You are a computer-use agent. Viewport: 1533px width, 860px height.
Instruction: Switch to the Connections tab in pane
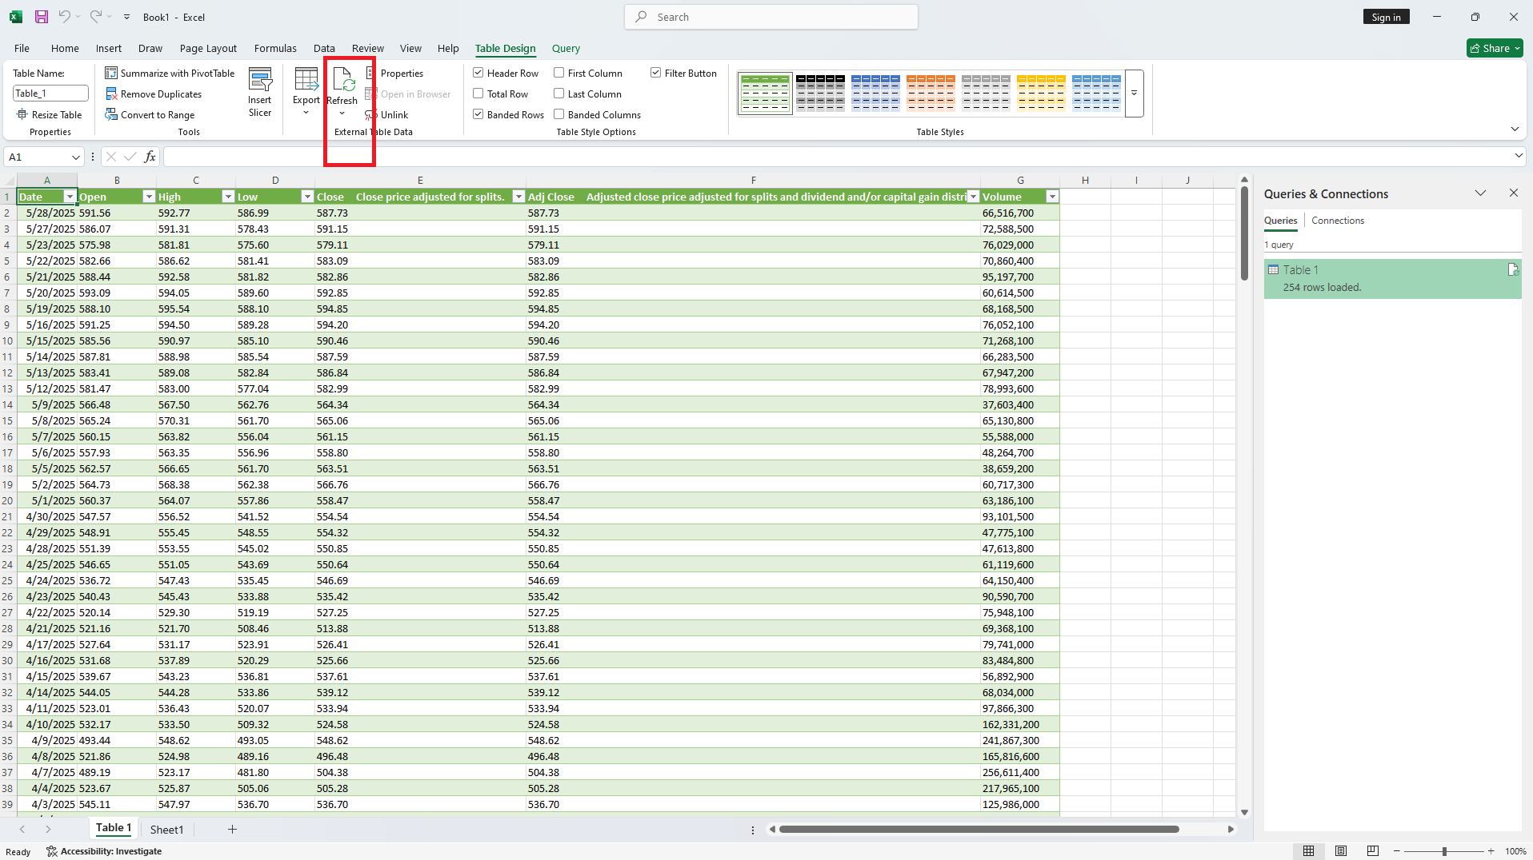coord(1338,221)
